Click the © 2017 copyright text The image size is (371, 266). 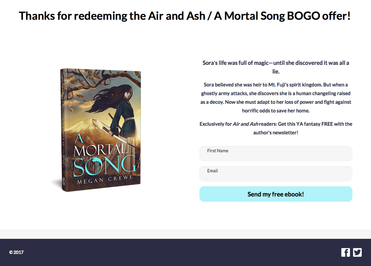16,252
